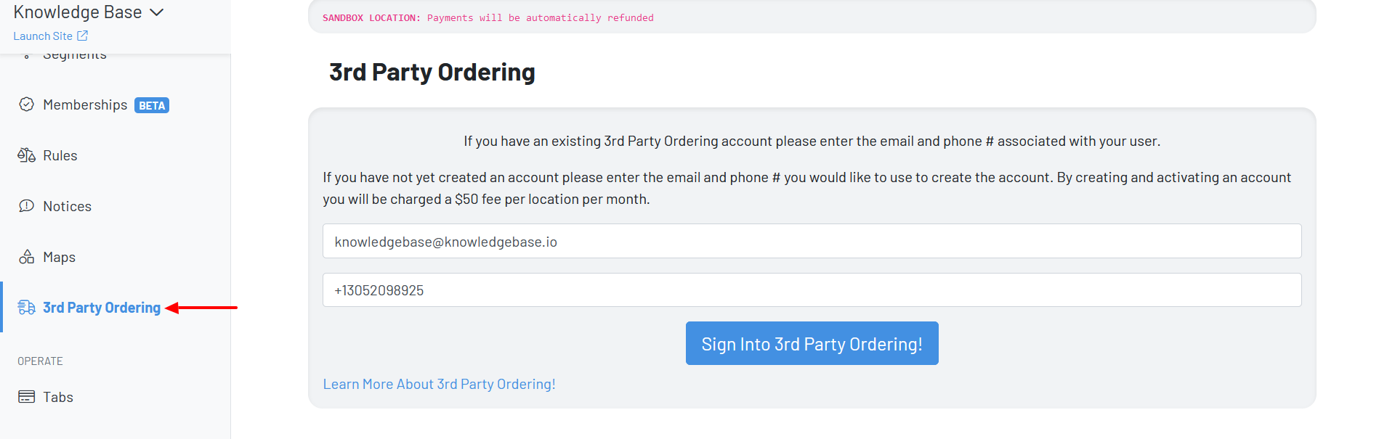Open the Launch Site external link icon
Image resolution: width=1387 pixels, height=439 pixels.
pyautogui.click(x=82, y=35)
